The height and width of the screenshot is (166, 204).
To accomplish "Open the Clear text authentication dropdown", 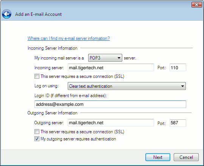I will pos(126,86).
